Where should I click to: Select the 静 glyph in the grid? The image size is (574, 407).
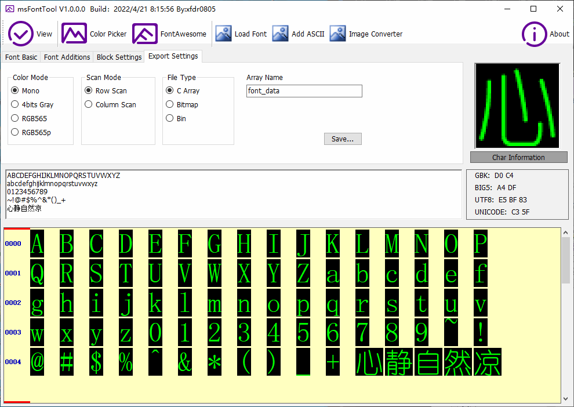click(399, 362)
